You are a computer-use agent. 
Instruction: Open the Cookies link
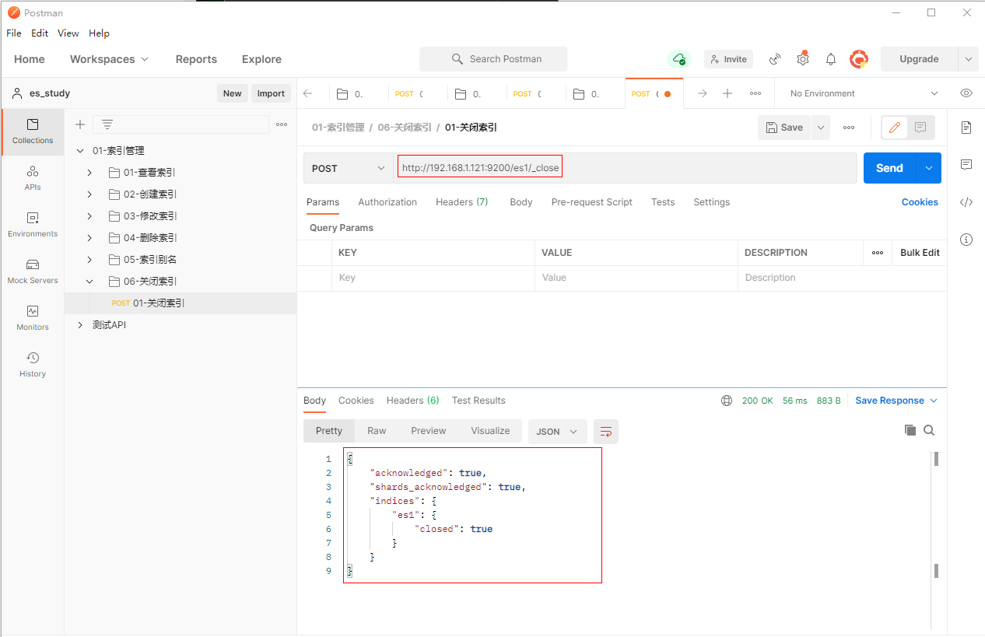pyautogui.click(x=920, y=202)
